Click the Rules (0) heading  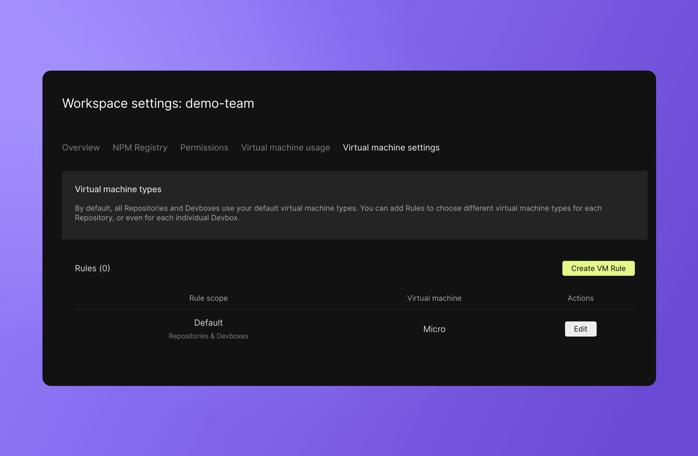pyautogui.click(x=92, y=268)
